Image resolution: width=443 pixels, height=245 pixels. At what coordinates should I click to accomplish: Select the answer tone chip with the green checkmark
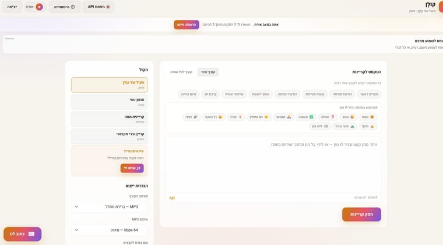(x=306, y=117)
